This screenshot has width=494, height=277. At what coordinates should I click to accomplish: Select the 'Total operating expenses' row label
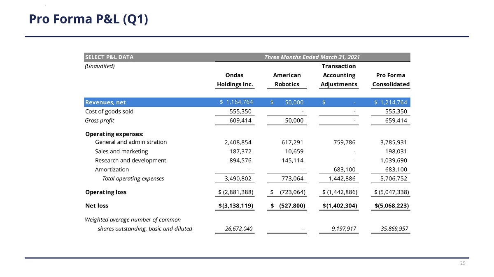[133, 178]
